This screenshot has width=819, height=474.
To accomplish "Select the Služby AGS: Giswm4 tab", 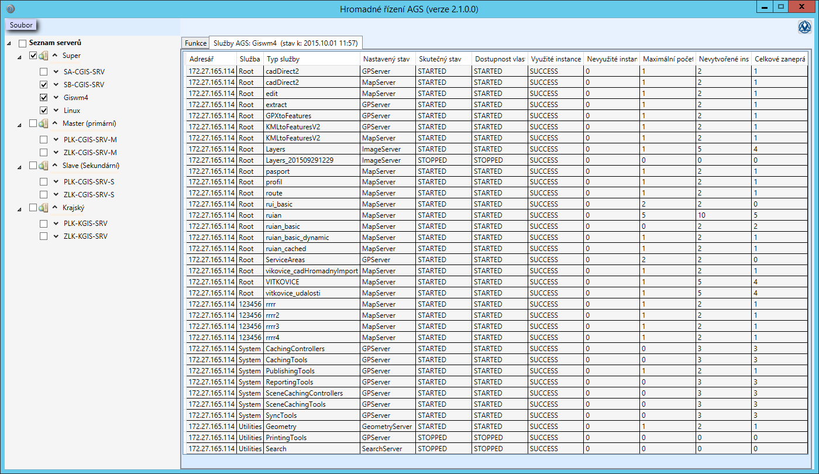I will (x=287, y=43).
